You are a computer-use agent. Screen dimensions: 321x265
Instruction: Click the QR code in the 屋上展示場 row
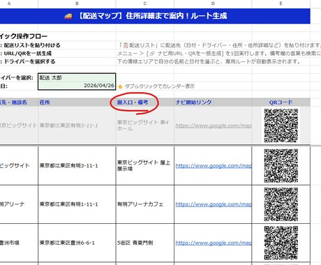[x=281, y=166]
